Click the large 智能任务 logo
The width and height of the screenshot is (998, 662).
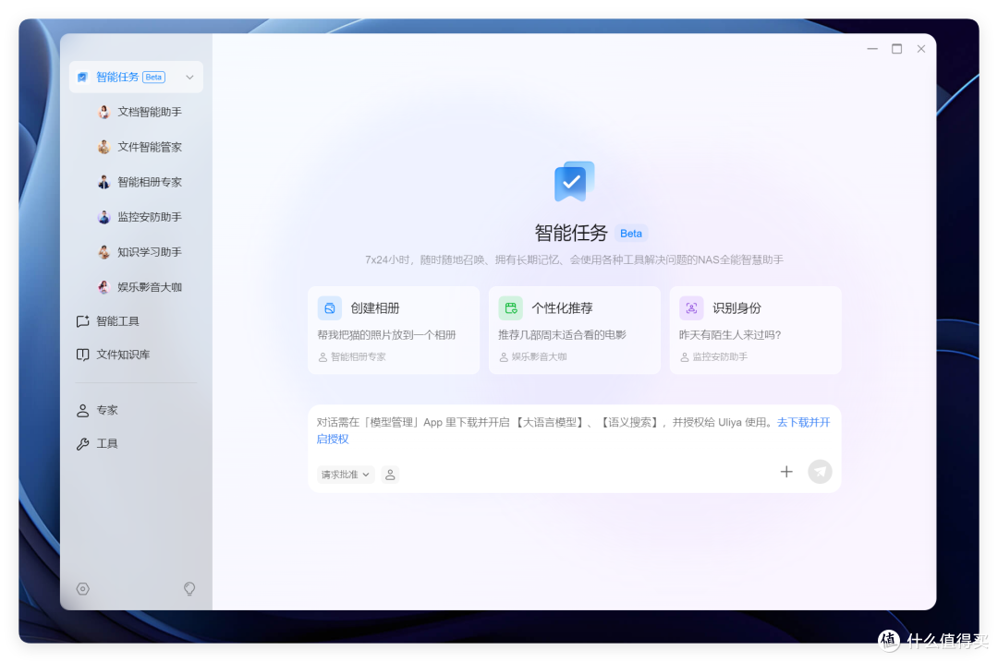click(x=574, y=181)
